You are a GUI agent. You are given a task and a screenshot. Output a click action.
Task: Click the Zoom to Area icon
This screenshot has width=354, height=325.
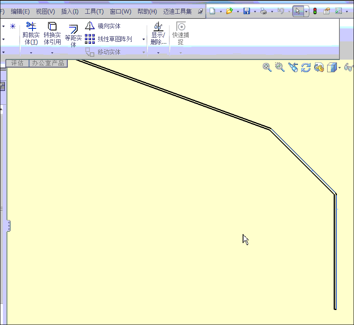280,67
